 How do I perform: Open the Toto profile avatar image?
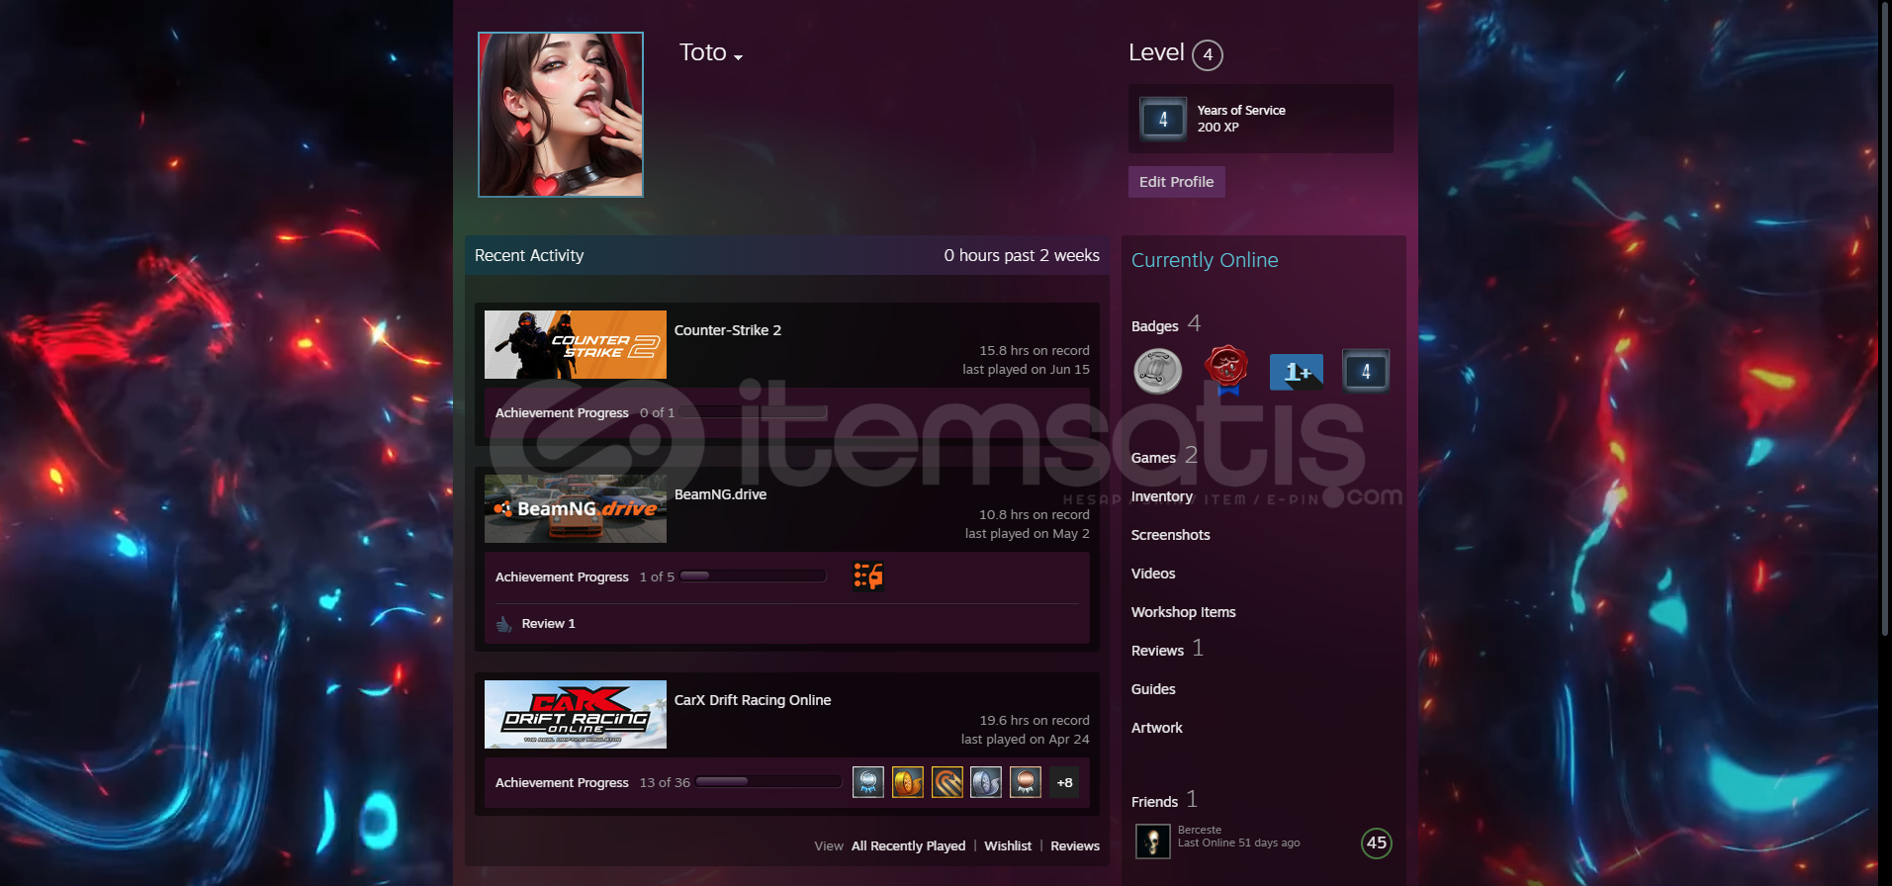561,115
